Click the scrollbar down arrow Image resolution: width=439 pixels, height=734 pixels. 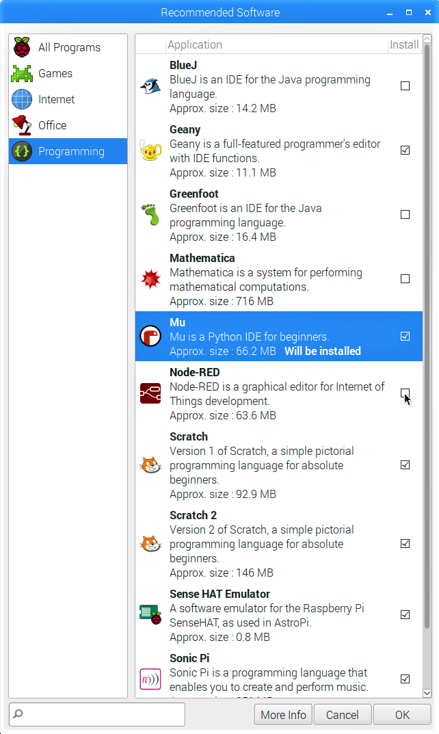pos(427,693)
